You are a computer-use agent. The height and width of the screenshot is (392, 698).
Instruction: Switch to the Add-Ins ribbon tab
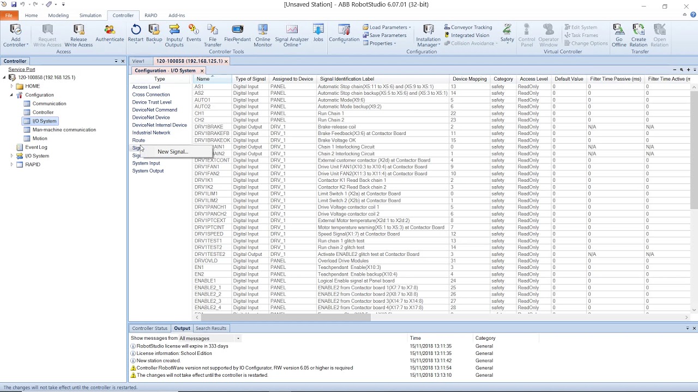tap(177, 15)
